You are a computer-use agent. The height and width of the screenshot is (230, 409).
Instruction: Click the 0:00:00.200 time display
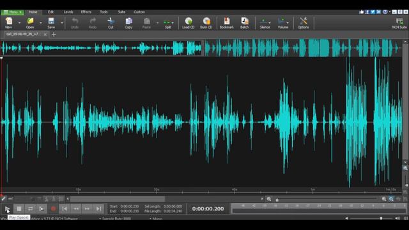pos(208,209)
